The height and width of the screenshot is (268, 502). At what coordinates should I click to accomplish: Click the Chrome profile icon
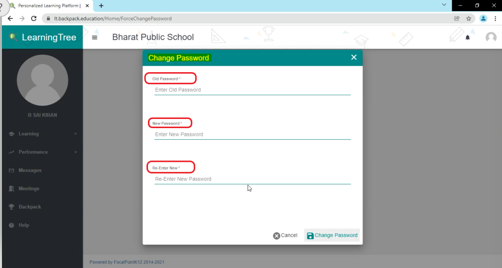click(483, 19)
